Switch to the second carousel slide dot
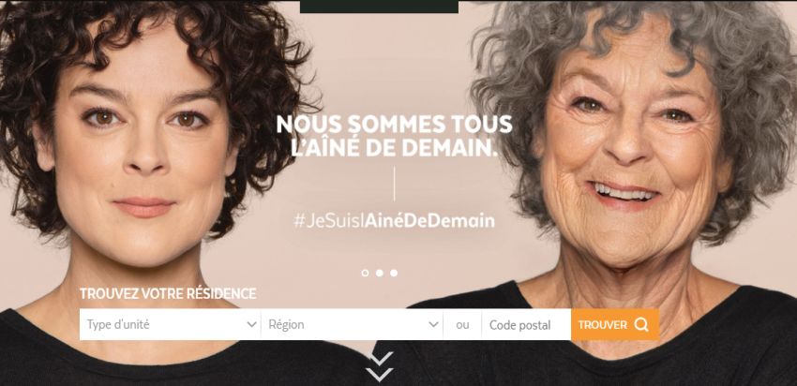Viewport: 797px width, 386px height. pos(379,273)
